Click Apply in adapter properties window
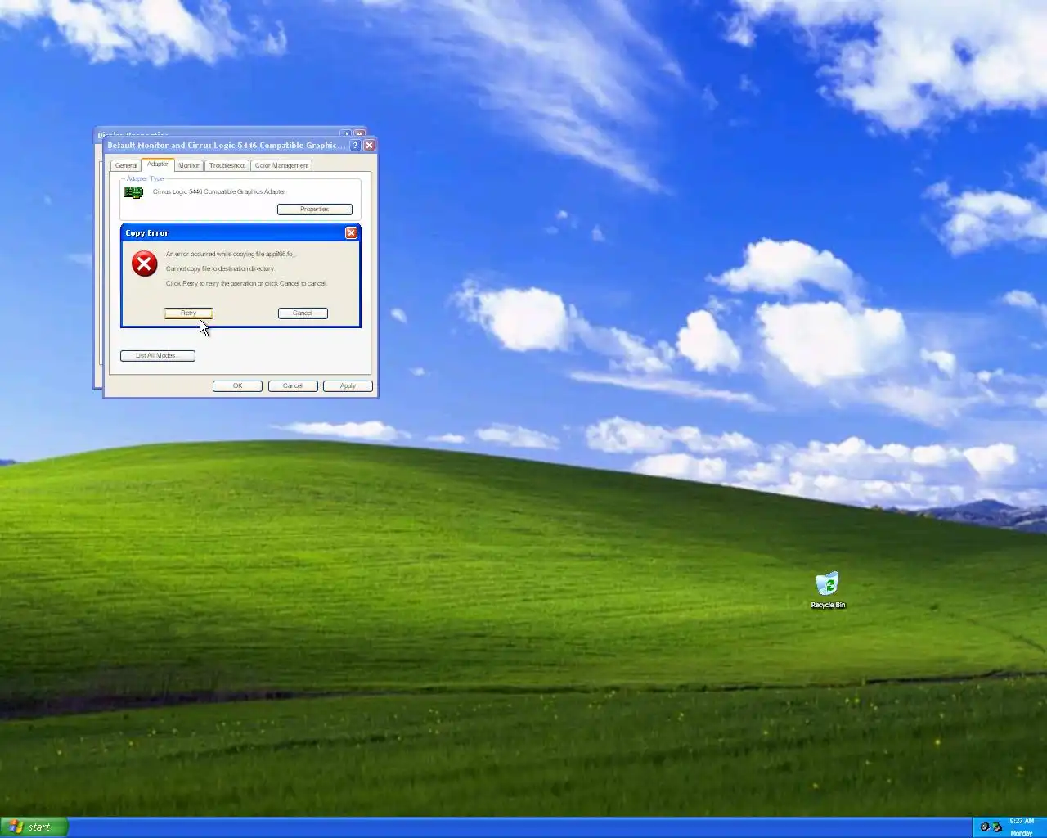 pos(348,386)
